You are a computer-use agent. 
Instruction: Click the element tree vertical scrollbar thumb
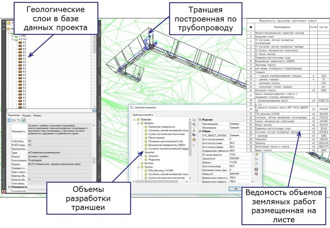point(190,139)
